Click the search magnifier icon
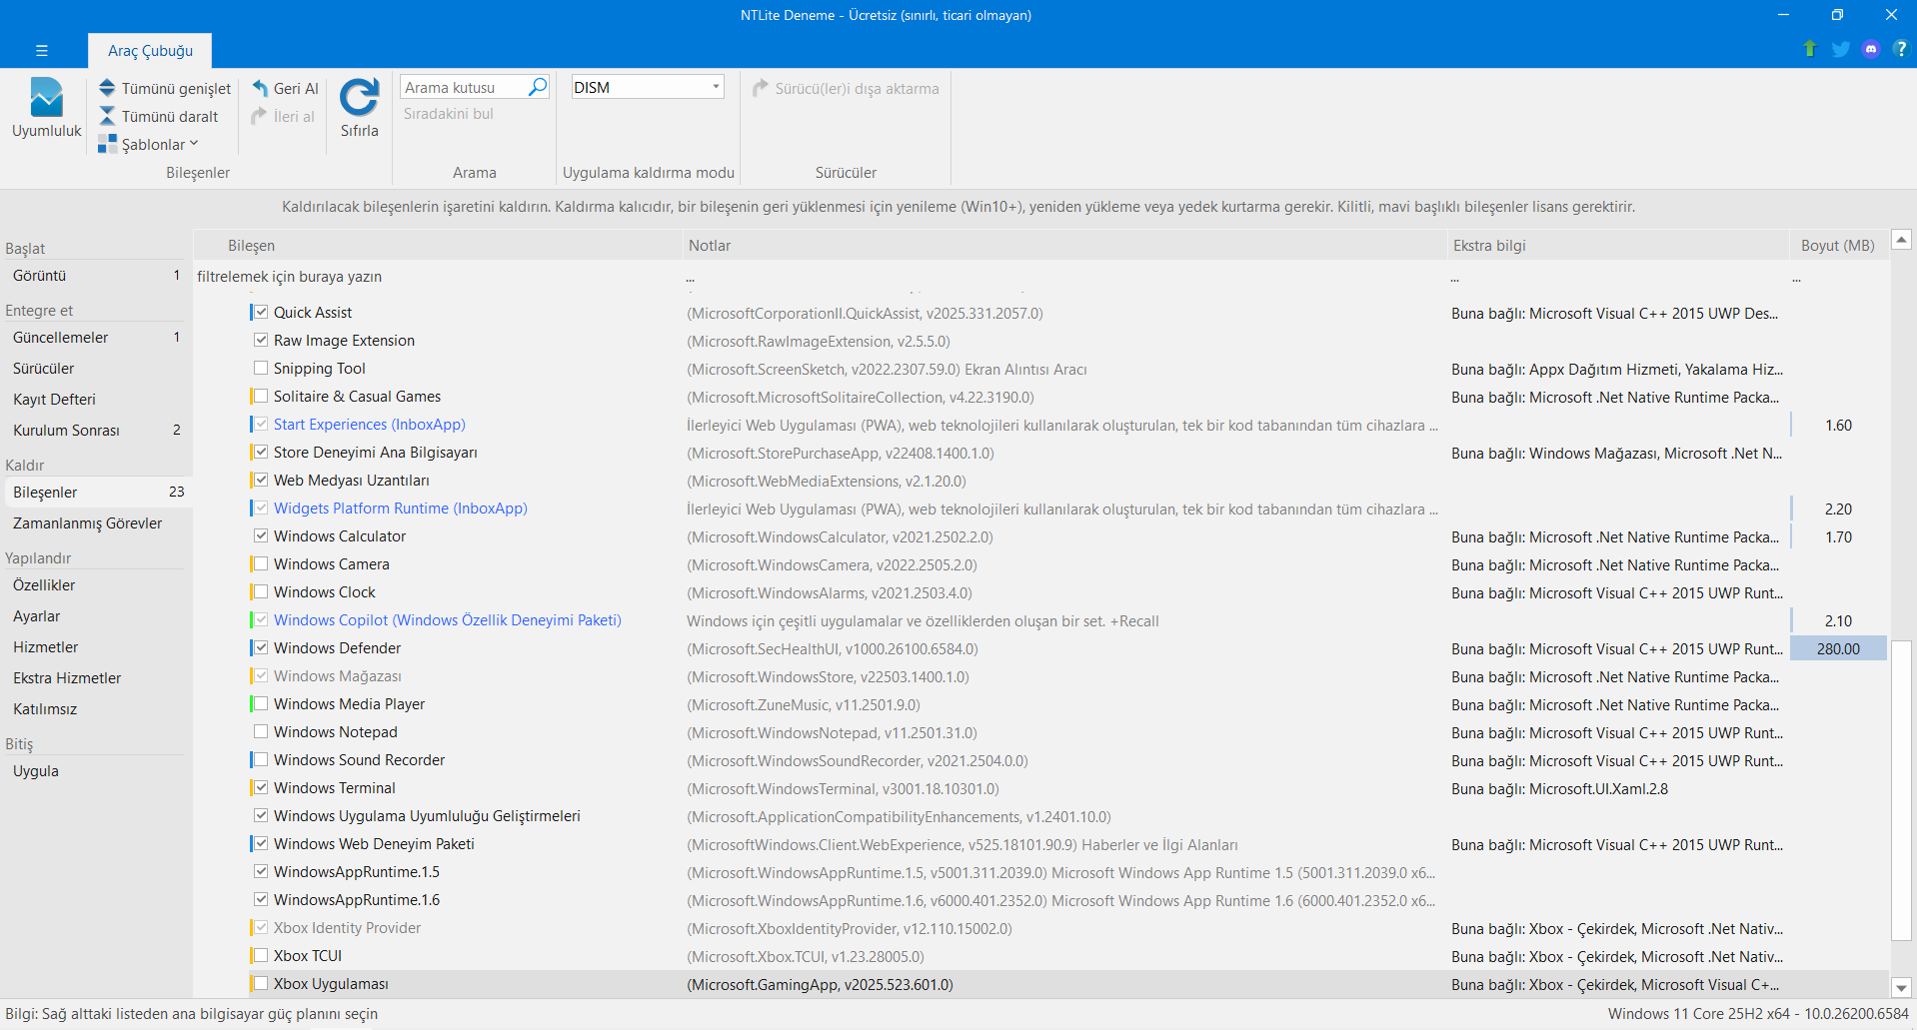This screenshot has width=1917, height=1030. [x=538, y=87]
